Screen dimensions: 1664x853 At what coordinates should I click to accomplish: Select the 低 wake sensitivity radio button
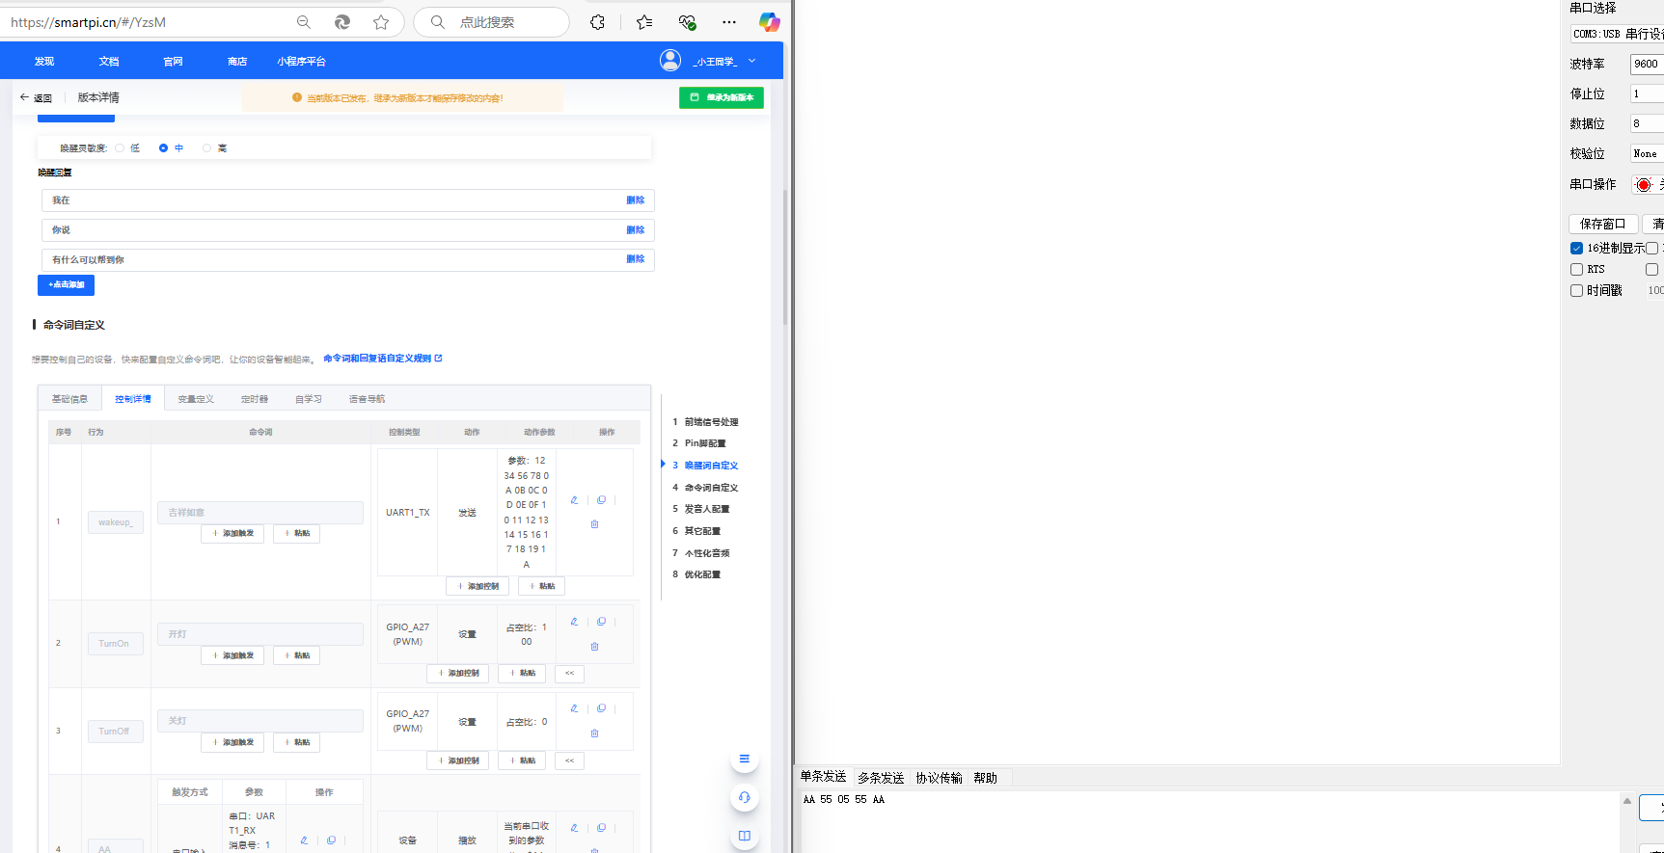120,148
